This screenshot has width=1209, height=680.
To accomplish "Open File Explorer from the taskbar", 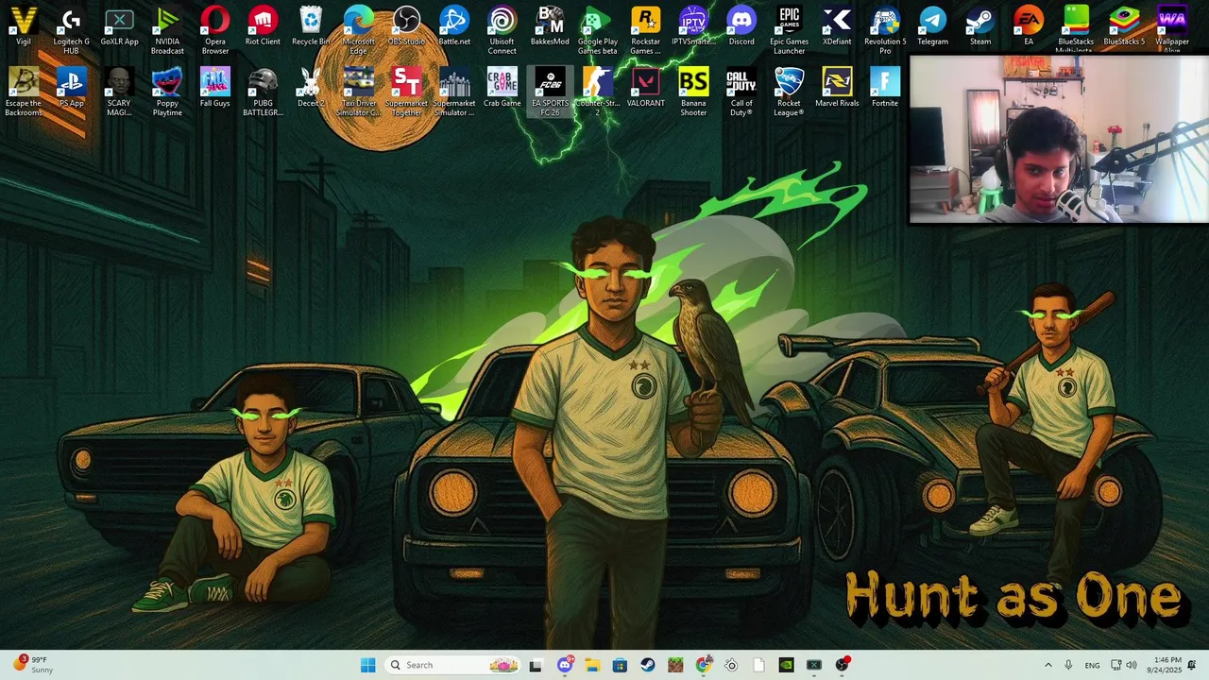I will [592, 665].
